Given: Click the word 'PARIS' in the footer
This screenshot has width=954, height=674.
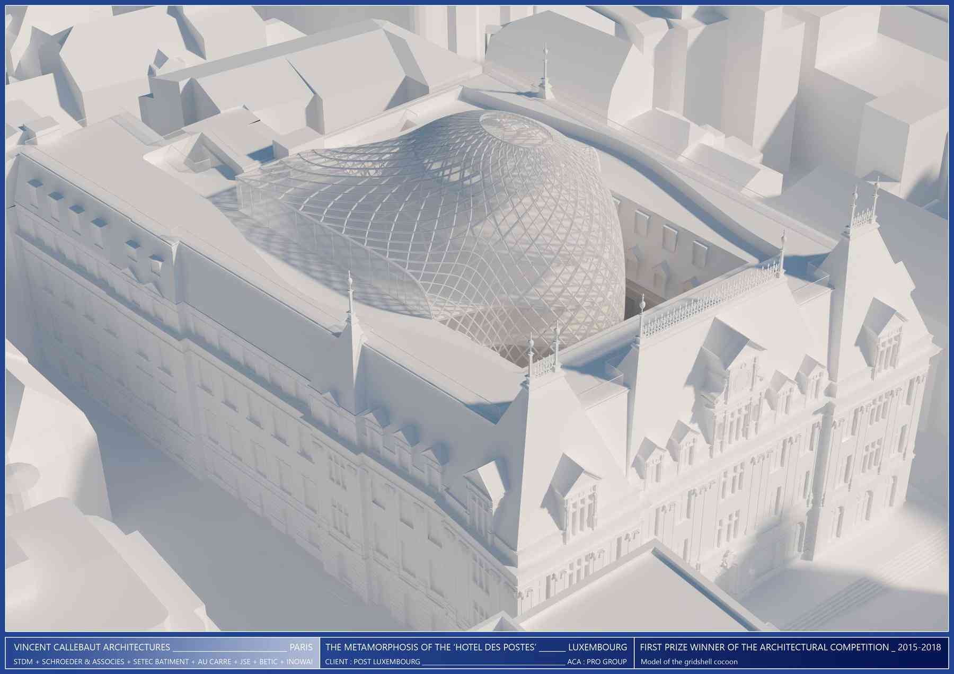Looking at the screenshot, I should [x=301, y=647].
